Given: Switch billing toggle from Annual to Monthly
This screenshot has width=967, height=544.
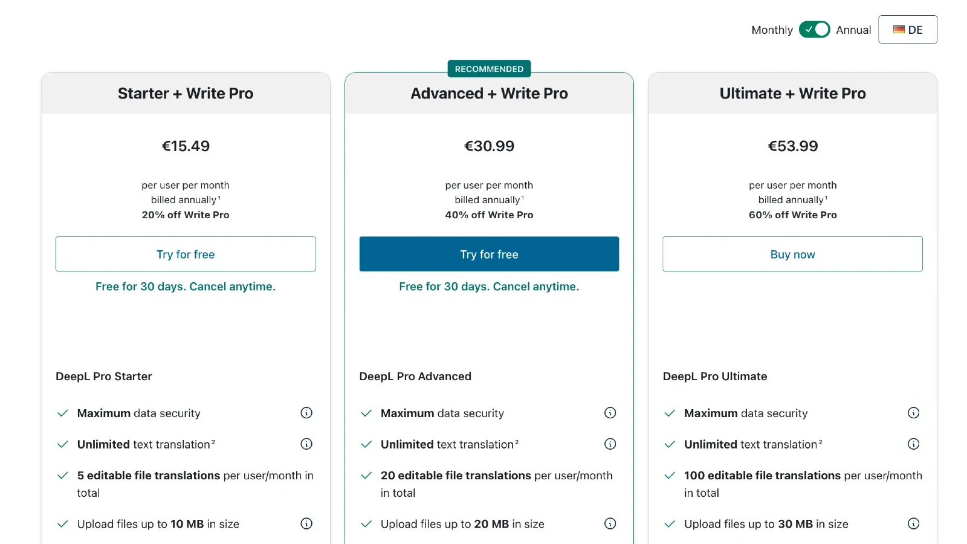Looking at the screenshot, I should (814, 29).
